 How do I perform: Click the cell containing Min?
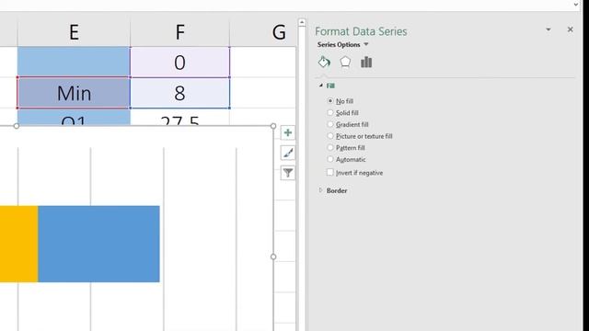[x=74, y=93]
